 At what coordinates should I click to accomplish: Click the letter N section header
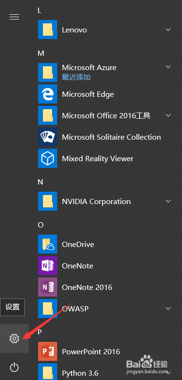[x=40, y=182]
